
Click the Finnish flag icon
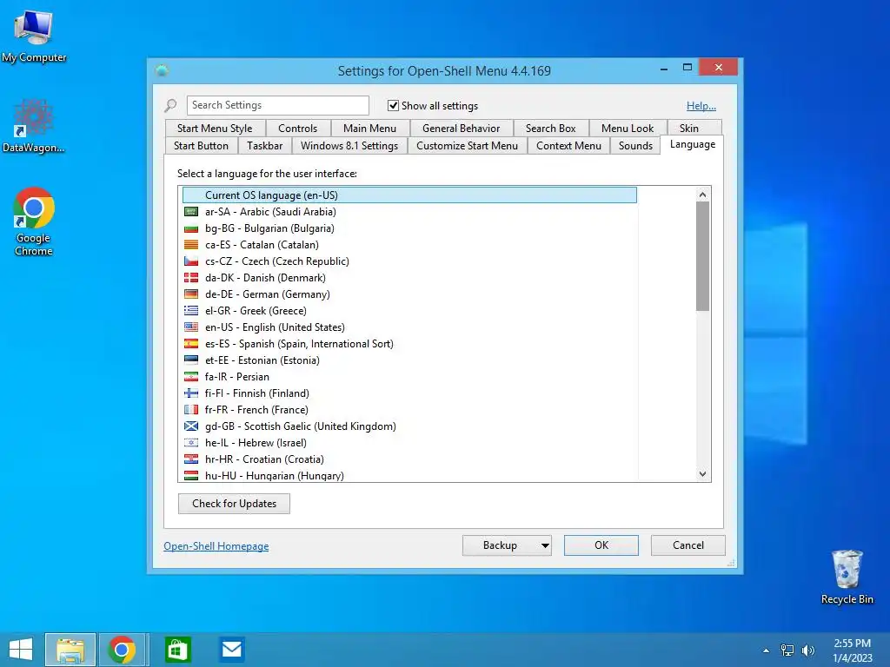coord(191,393)
